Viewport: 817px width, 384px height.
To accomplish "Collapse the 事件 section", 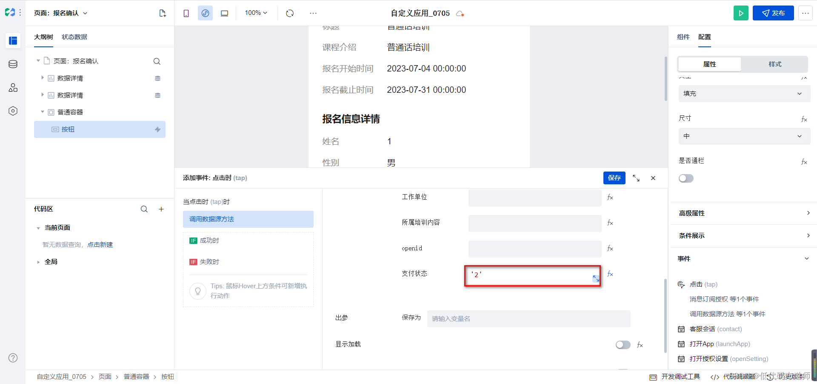I will 744,259.
